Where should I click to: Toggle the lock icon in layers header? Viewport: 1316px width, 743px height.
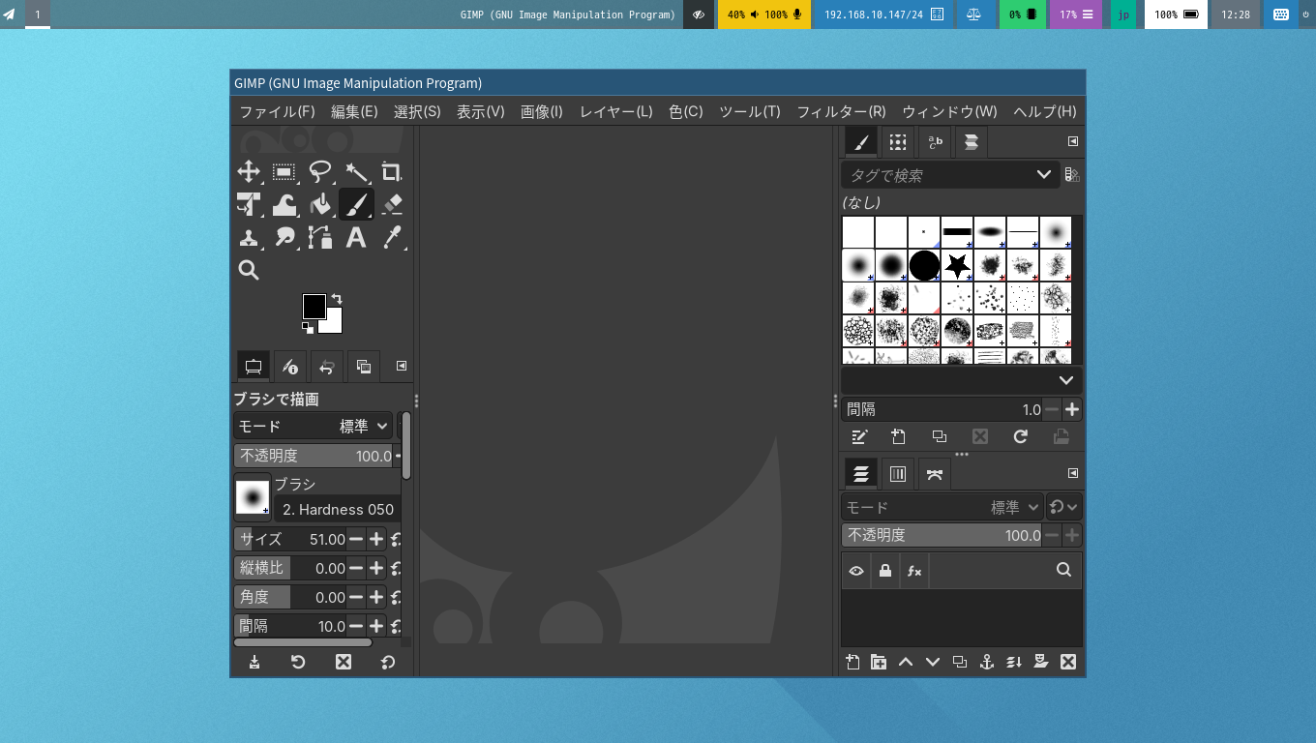pyautogui.click(x=885, y=571)
